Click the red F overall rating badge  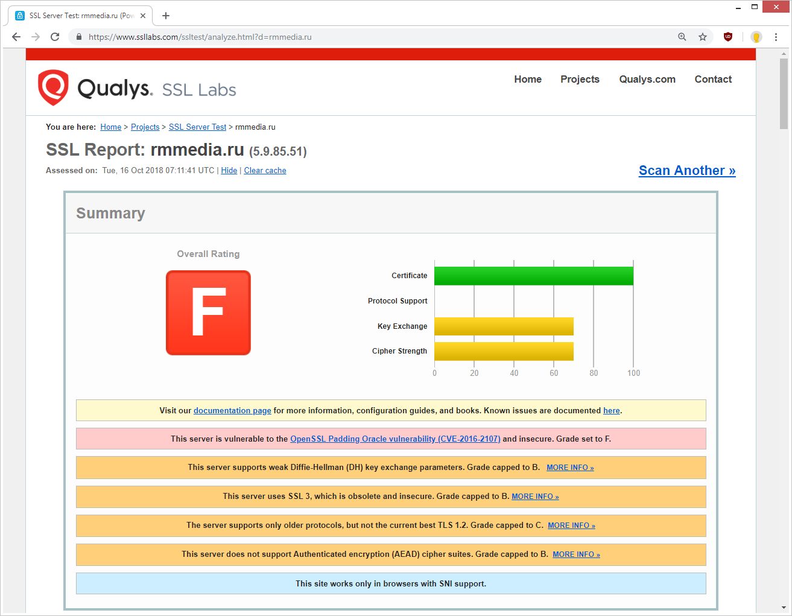point(208,313)
